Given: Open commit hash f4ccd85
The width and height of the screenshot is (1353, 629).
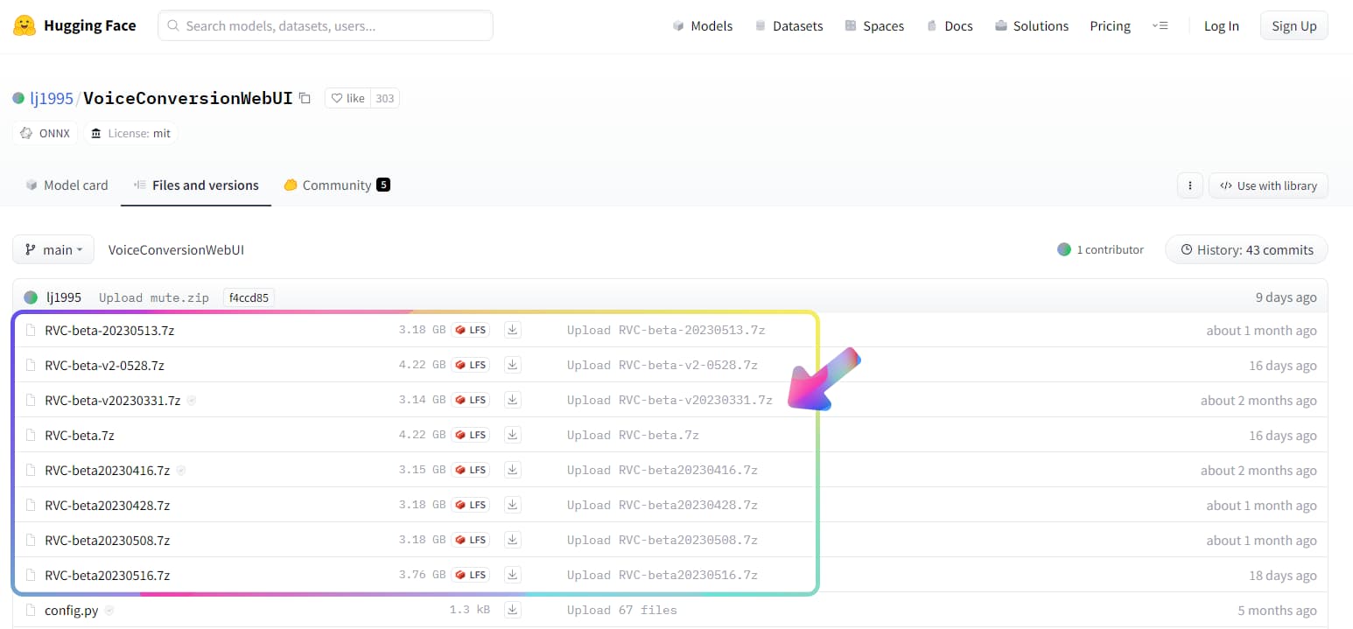Looking at the screenshot, I should pos(249,297).
